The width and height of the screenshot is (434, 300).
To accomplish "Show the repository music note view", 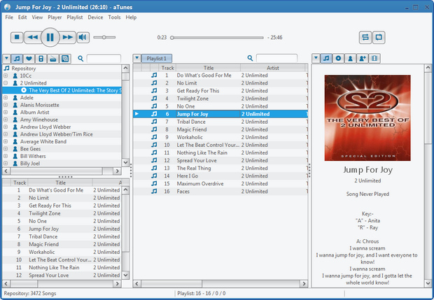I will click(17, 58).
